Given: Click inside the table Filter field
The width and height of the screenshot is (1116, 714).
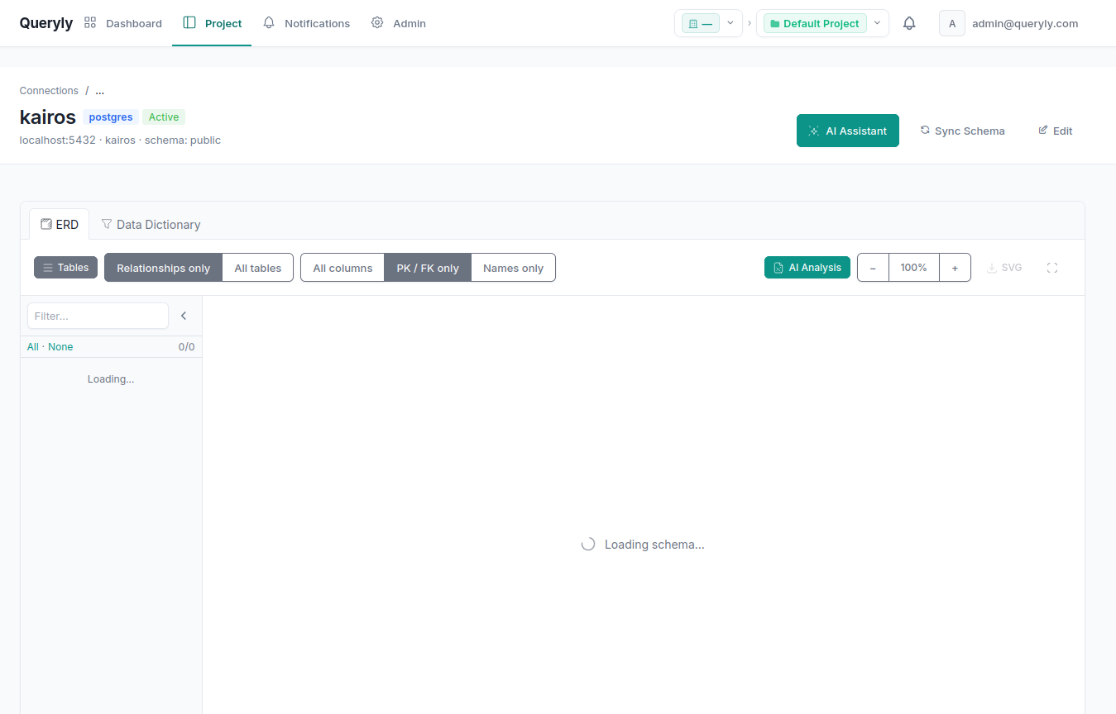Looking at the screenshot, I should click(97, 316).
